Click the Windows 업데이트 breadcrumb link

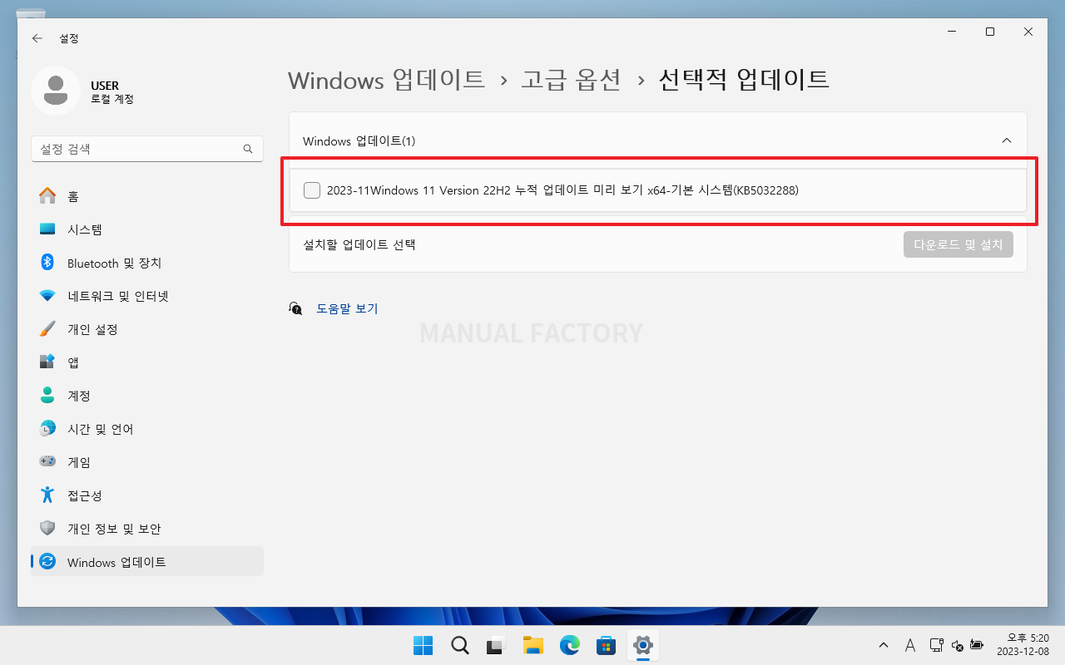point(386,80)
